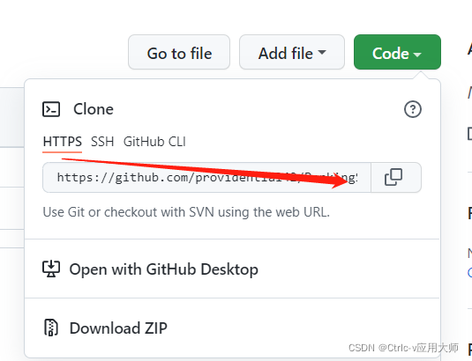Image resolution: width=472 pixels, height=361 pixels.
Task: Click the red arrow annotation tip
Action: [346, 180]
